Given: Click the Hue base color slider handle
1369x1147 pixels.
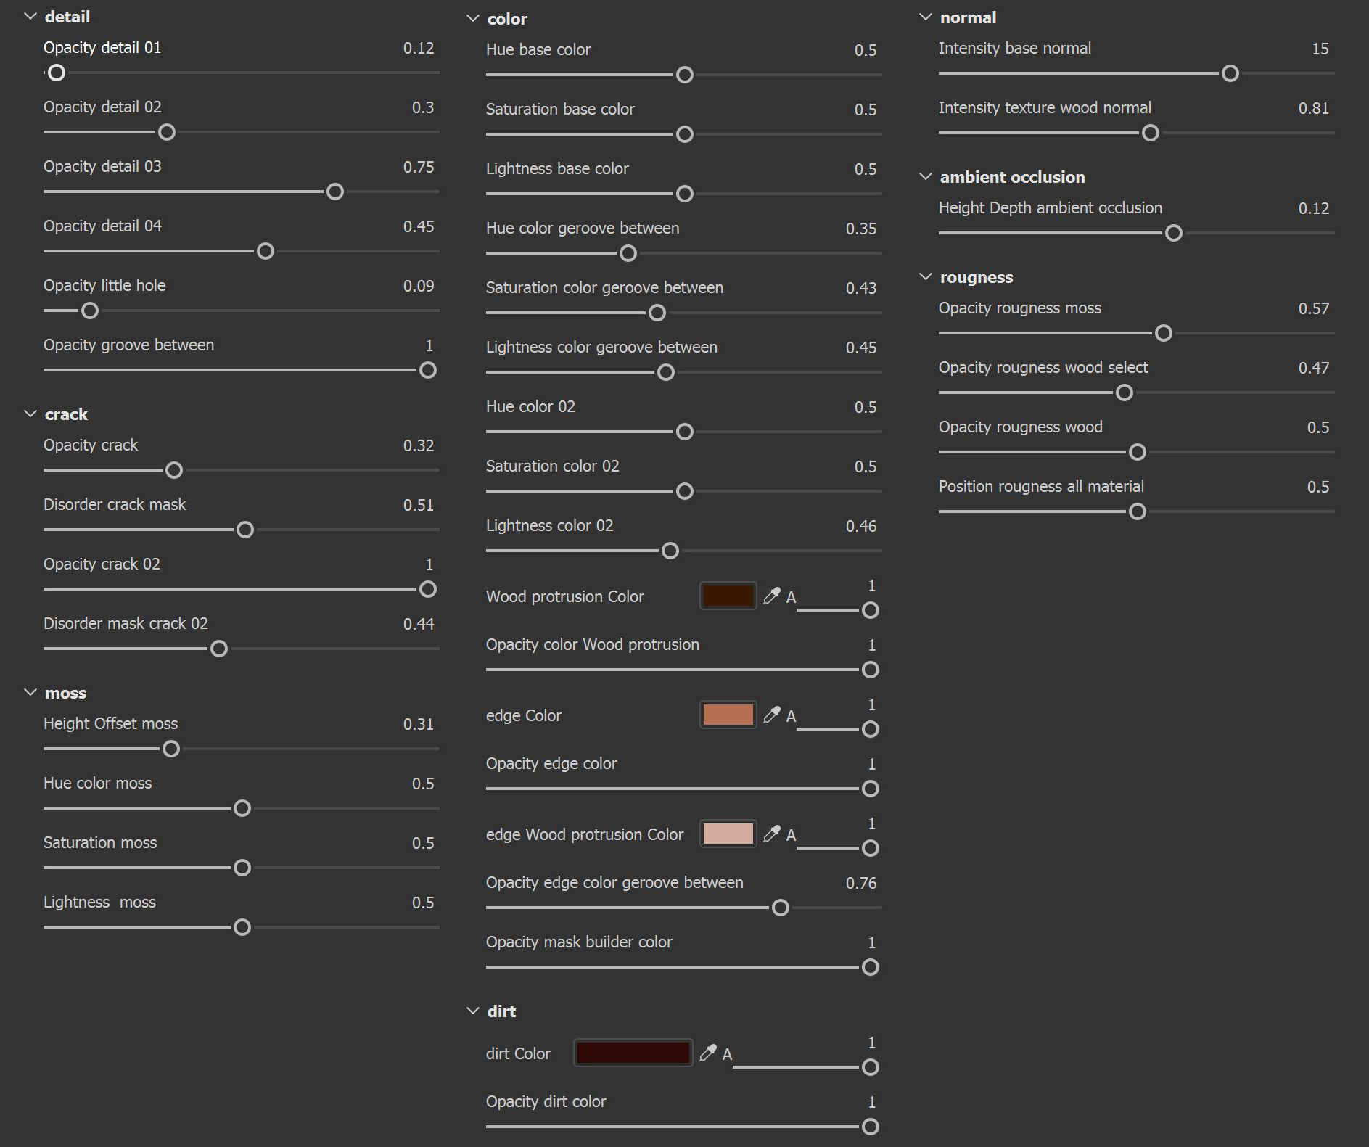Looking at the screenshot, I should click(x=685, y=75).
